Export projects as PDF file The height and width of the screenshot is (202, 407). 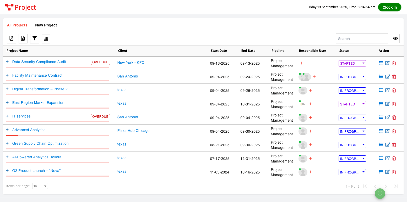click(12, 39)
